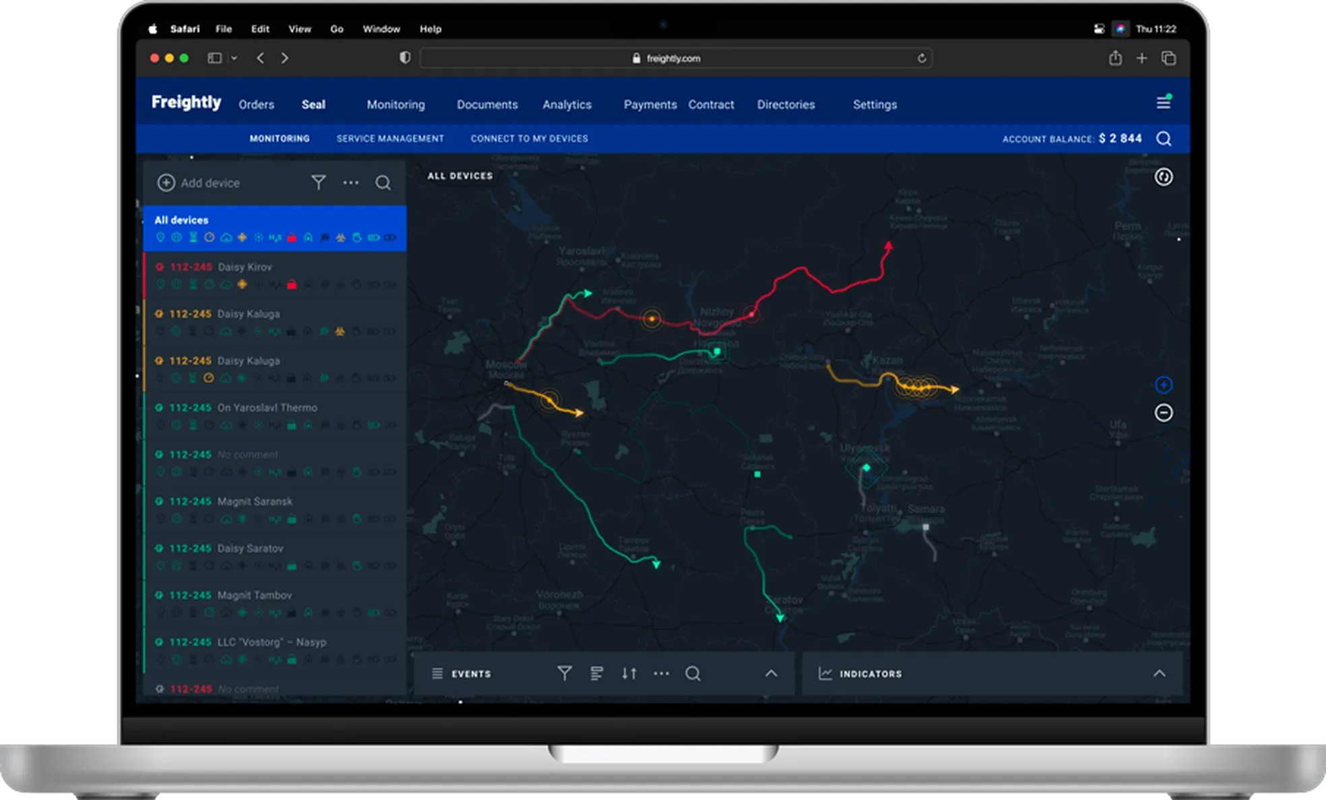Zoom in the map with plus button
This screenshot has width=1326, height=800.
1164,385
